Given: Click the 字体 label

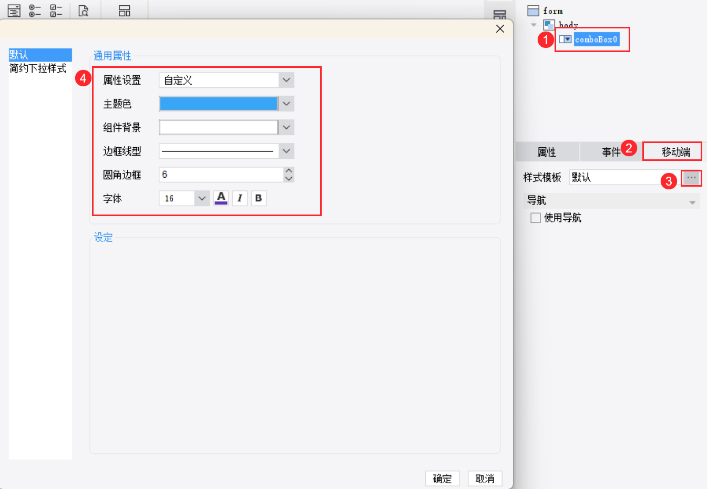Looking at the screenshot, I should point(112,199).
